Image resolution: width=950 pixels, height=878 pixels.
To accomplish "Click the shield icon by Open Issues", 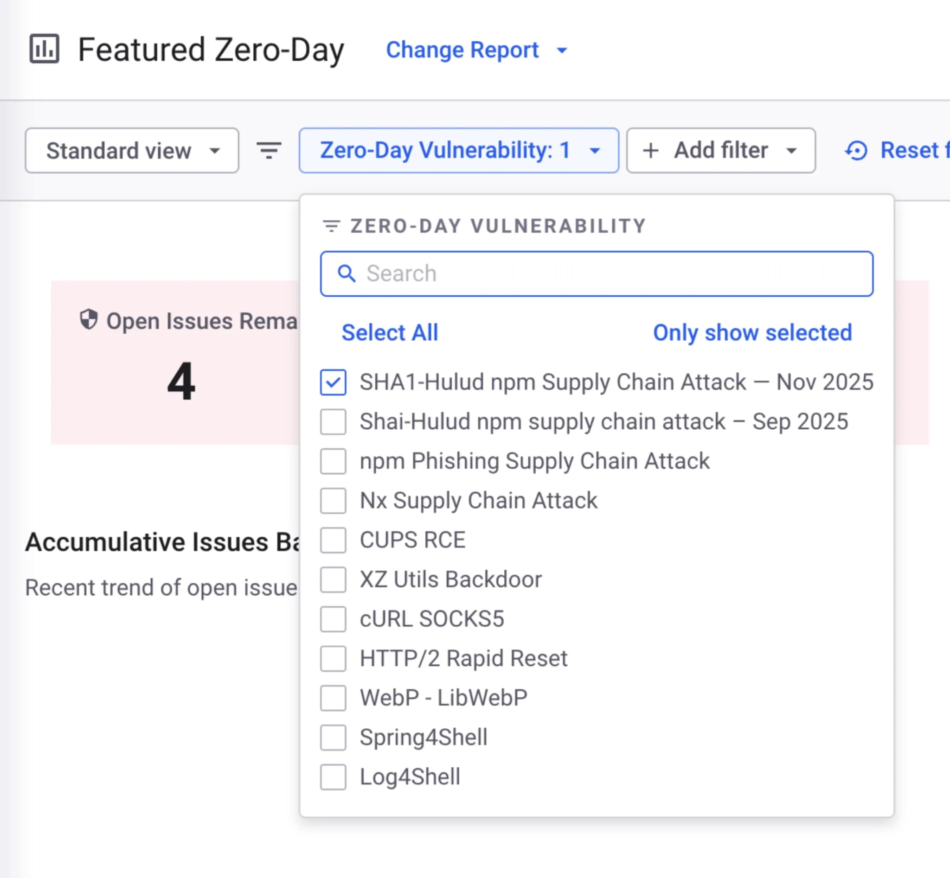I will tap(89, 320).
